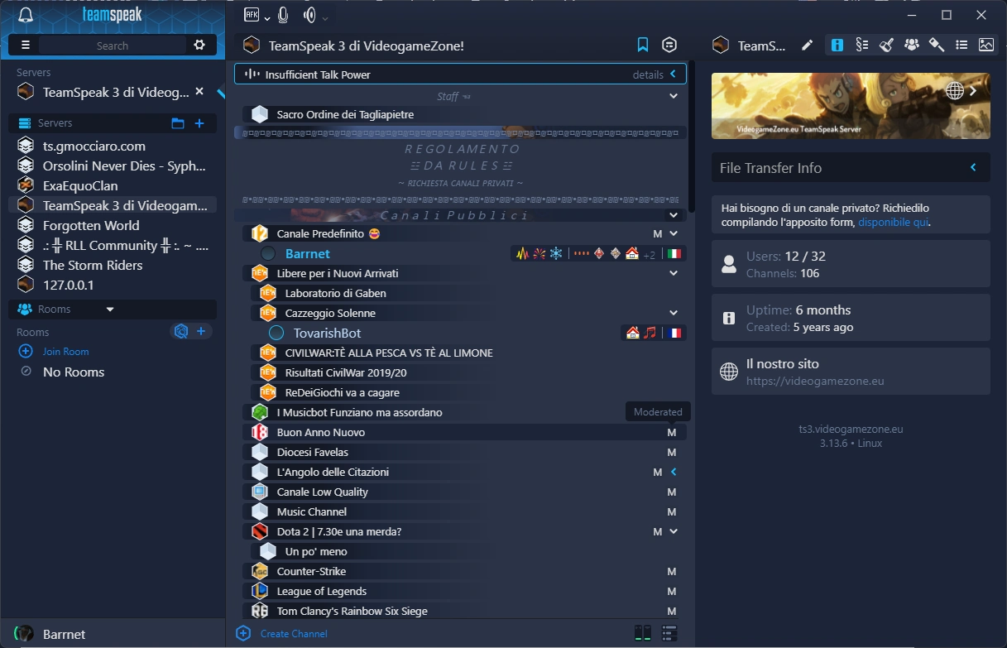Disconnect from TeamSpeak 3 di Videog... server
This screenshot has height=648, width=1007.
point(199,92)
